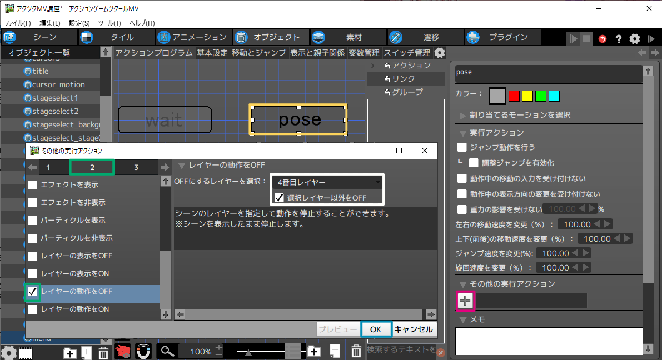Open settings with the top-right gear icon
Image resolution: width=662 pixels, height=360 pixels.
coord(634,39)
